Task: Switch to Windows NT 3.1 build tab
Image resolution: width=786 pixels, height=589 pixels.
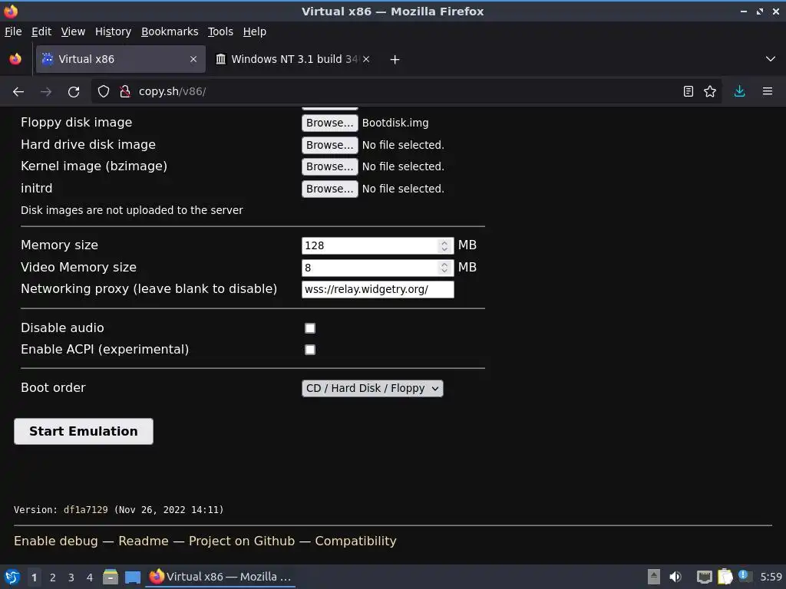Action: pyautogui.click(x=293, y=59)
